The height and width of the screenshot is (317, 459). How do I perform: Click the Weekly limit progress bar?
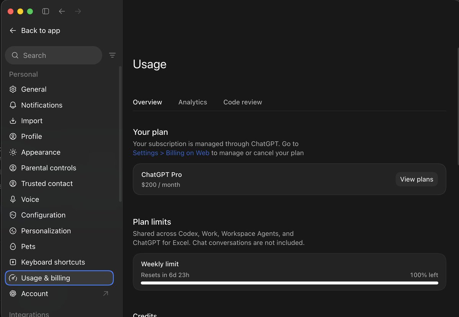click(290, 283)
